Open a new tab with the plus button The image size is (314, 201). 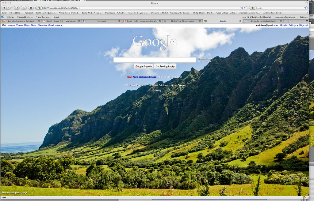point(286,21)
